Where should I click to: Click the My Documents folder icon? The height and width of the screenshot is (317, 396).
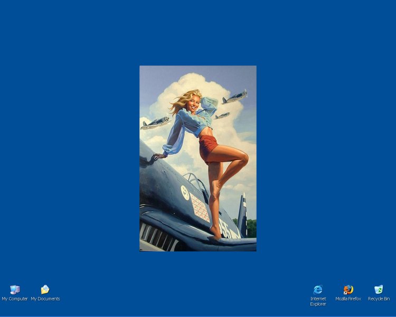(45, 290)
